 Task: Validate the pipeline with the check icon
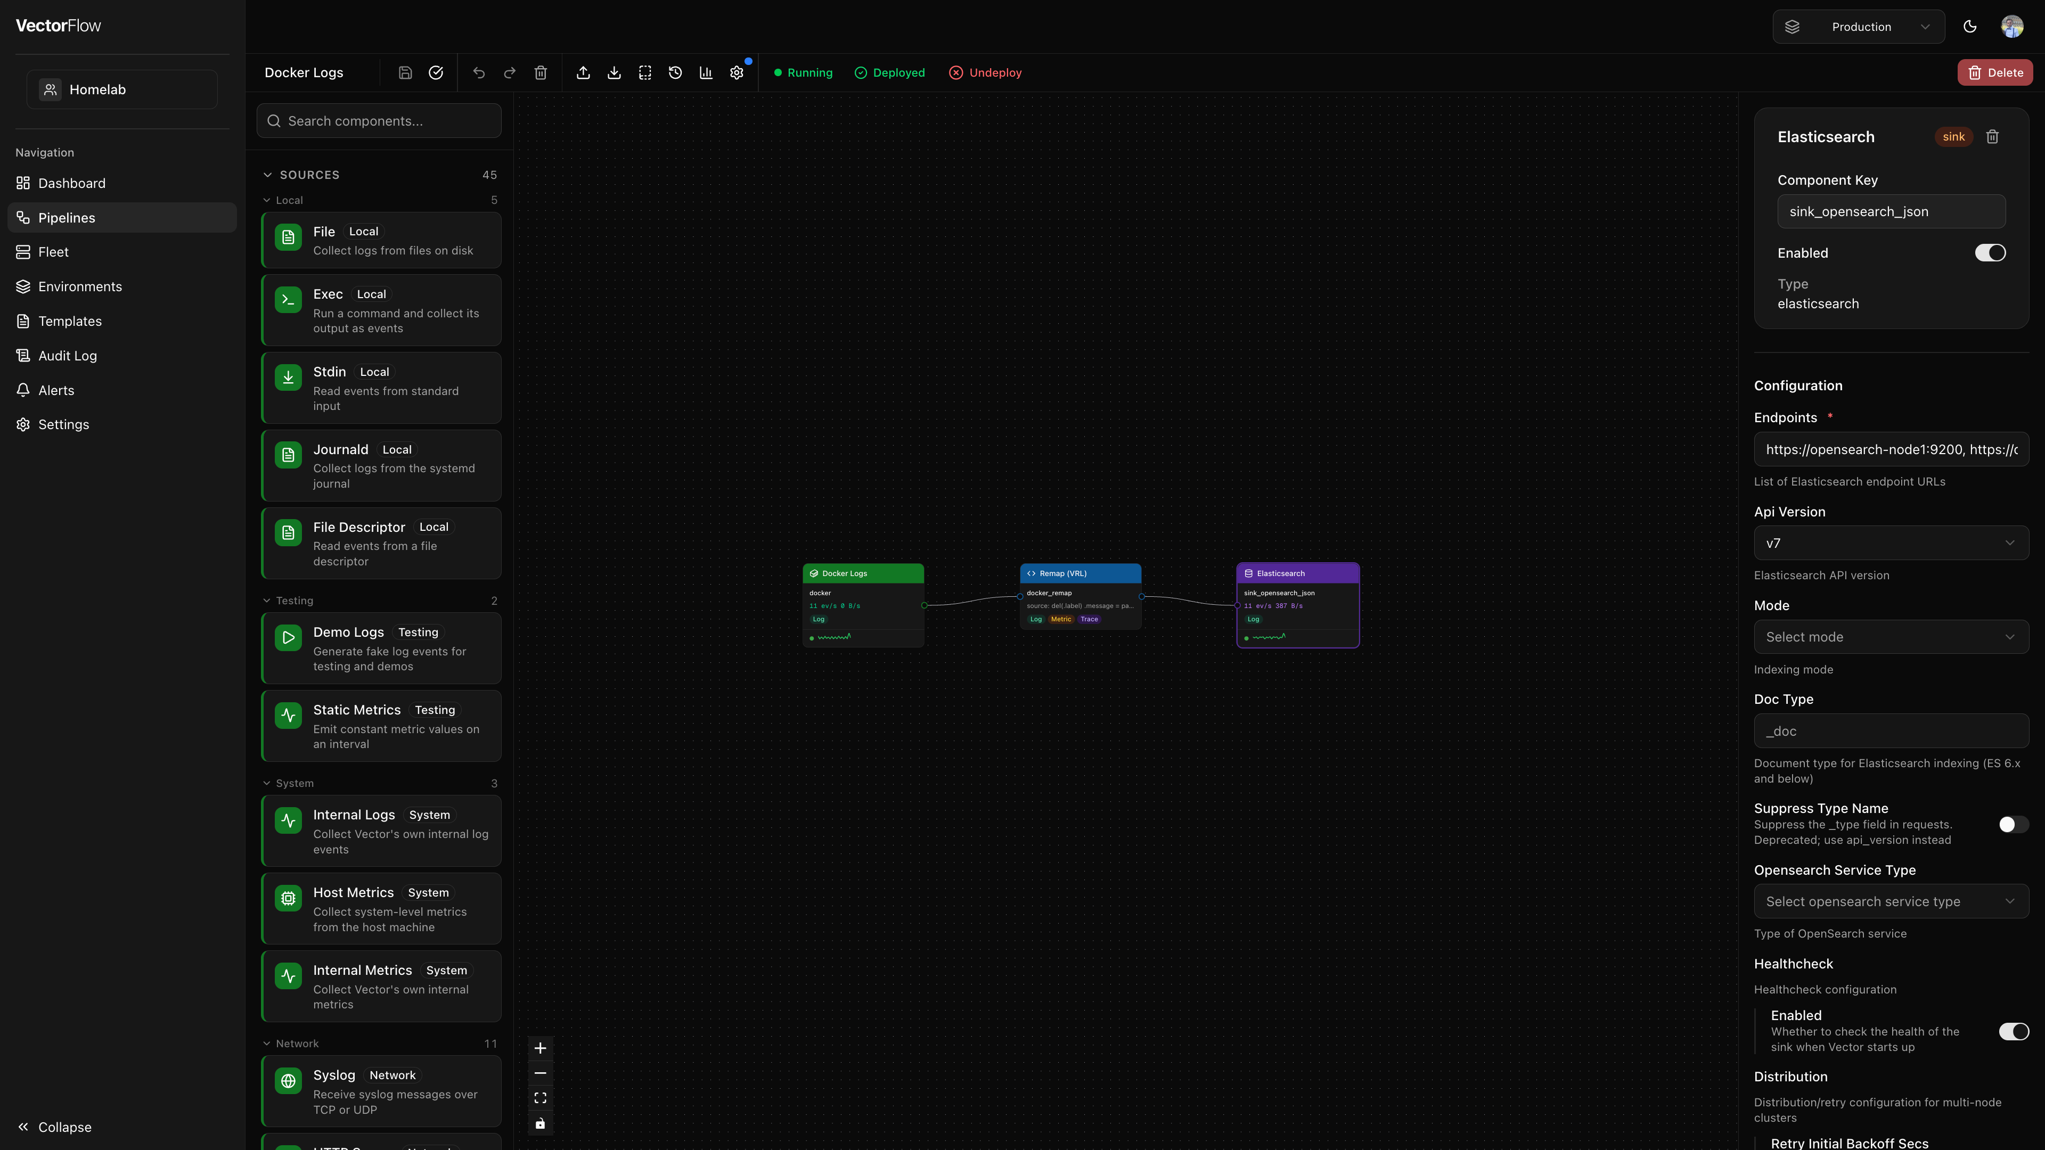pyautogui.click(x=436, y=72)
